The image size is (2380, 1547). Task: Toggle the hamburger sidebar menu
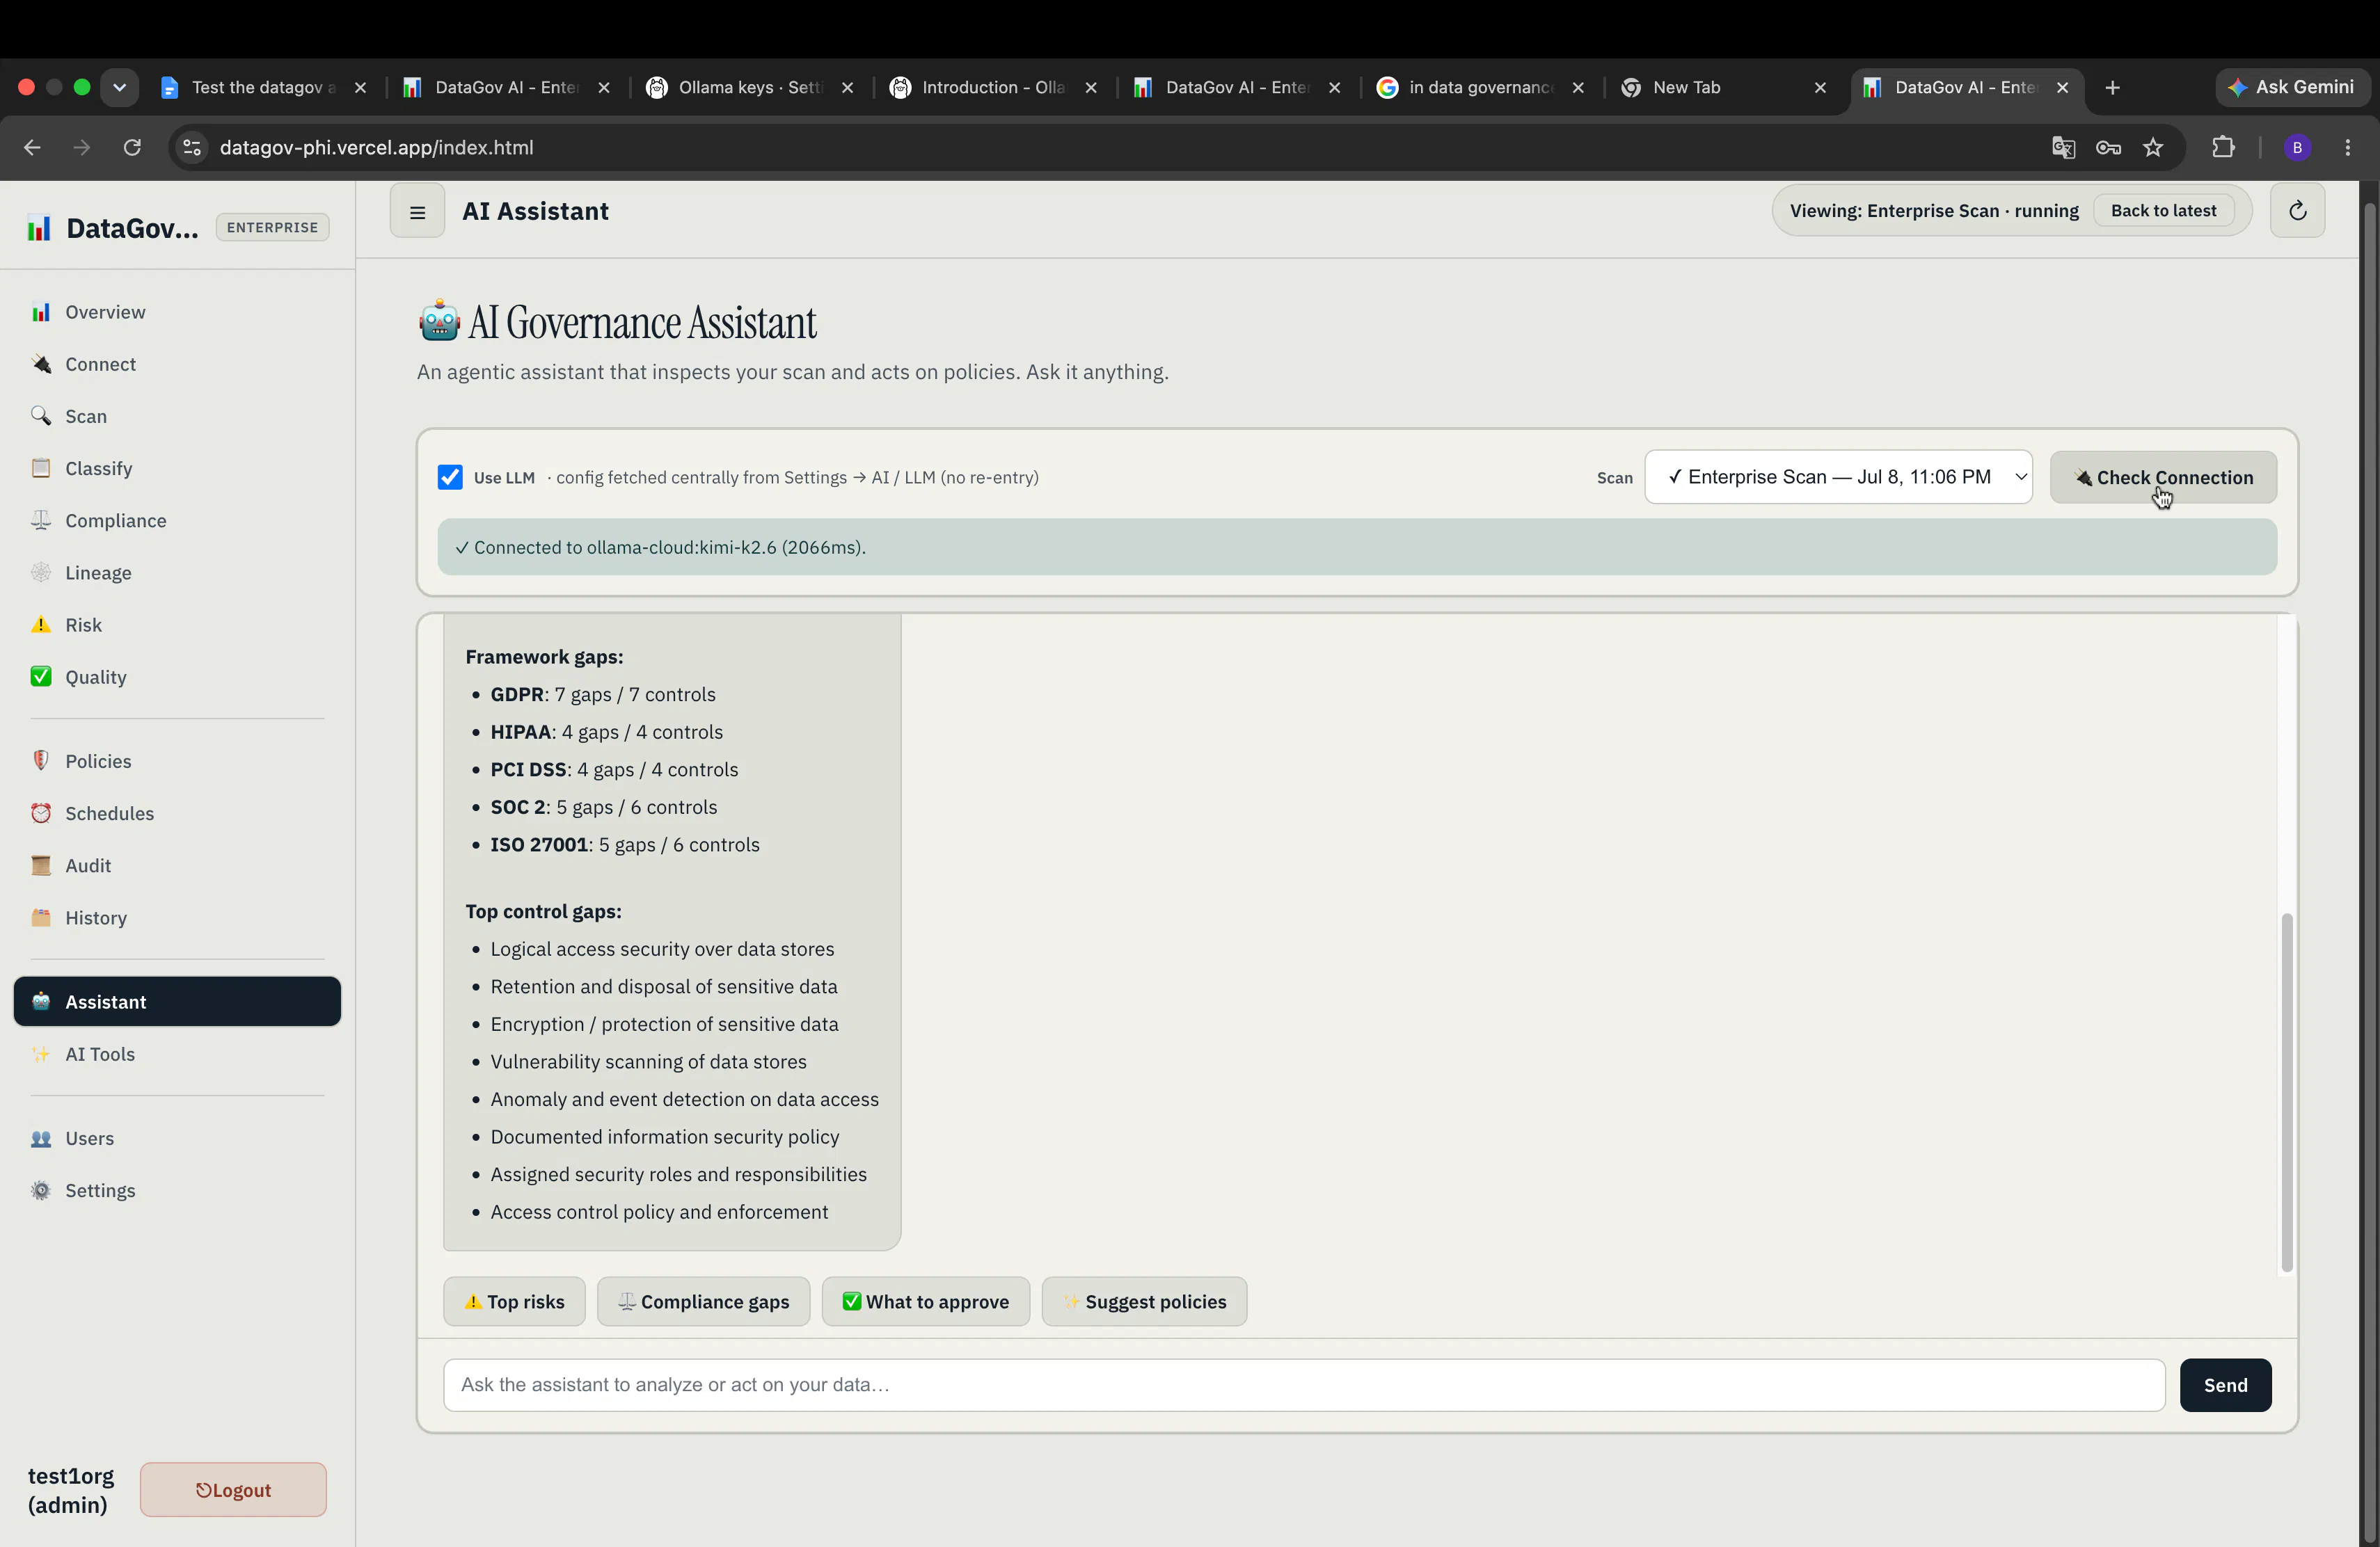click(x=417, y=211)
